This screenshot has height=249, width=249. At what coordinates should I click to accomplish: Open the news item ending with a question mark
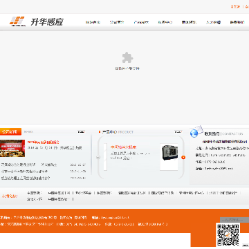coord(26,178)
